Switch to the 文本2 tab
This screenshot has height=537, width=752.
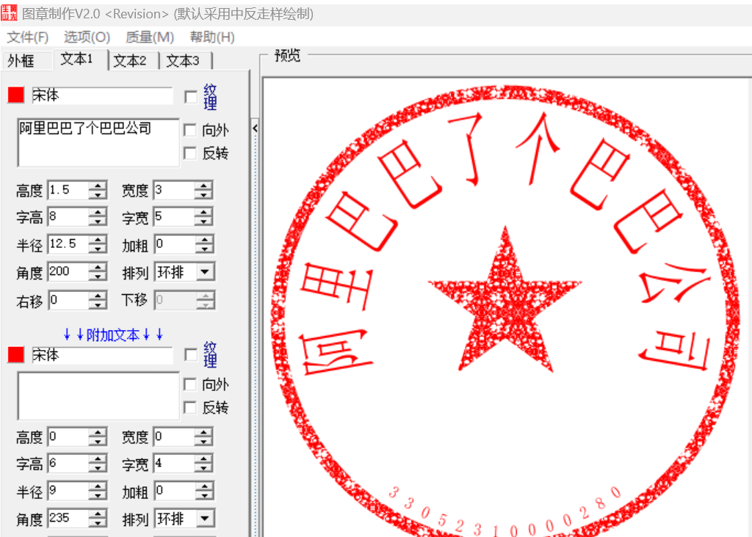tap(134, 61)
